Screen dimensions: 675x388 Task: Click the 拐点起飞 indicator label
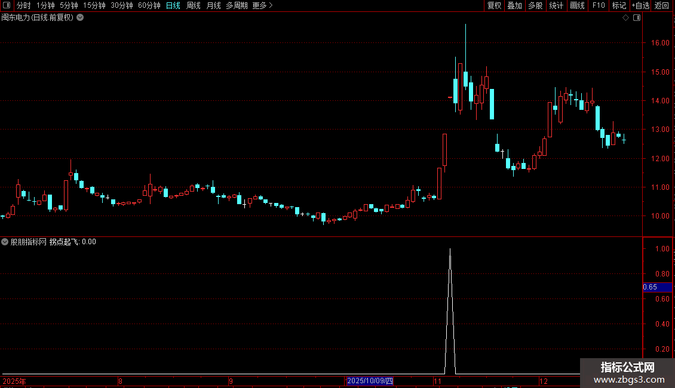(x=64, y=242)
